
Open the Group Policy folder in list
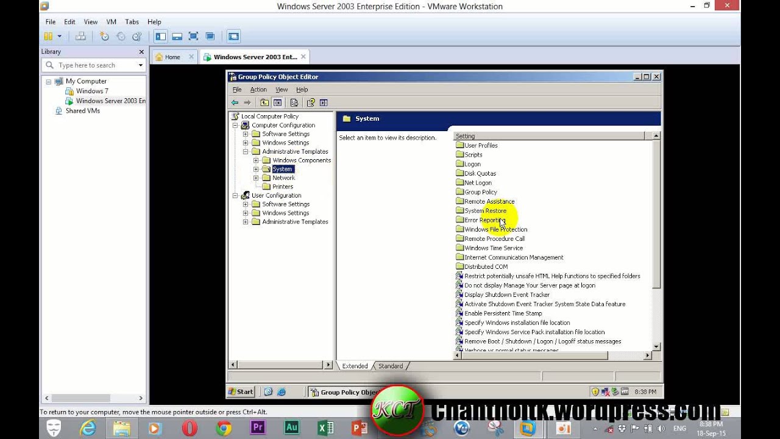pyautogui.click(x=480, y=192)
